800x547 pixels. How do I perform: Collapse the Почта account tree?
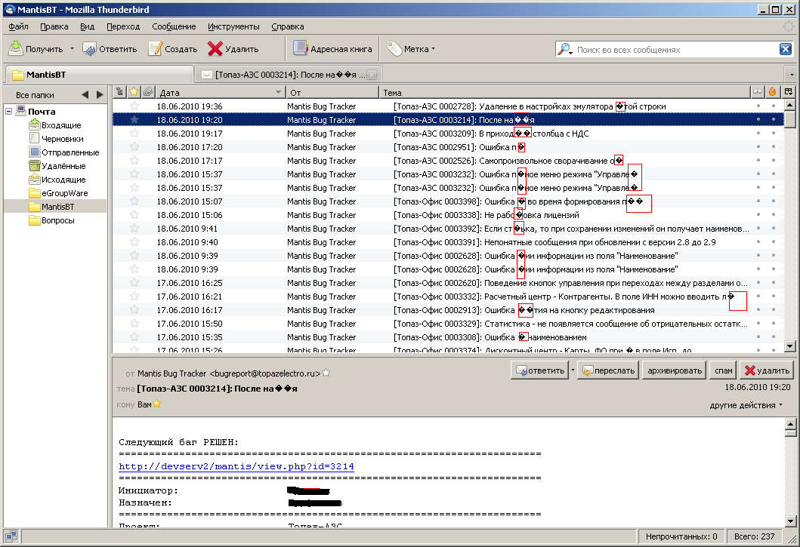tap(8, 111)
